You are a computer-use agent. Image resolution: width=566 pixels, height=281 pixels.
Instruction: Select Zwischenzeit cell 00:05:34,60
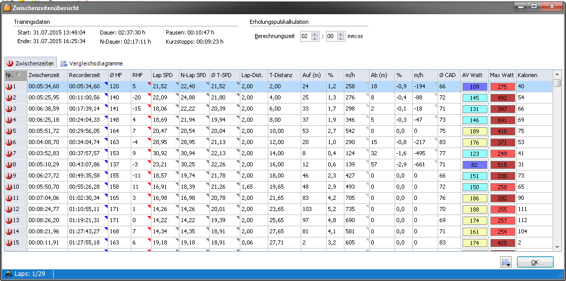[47, 87]
